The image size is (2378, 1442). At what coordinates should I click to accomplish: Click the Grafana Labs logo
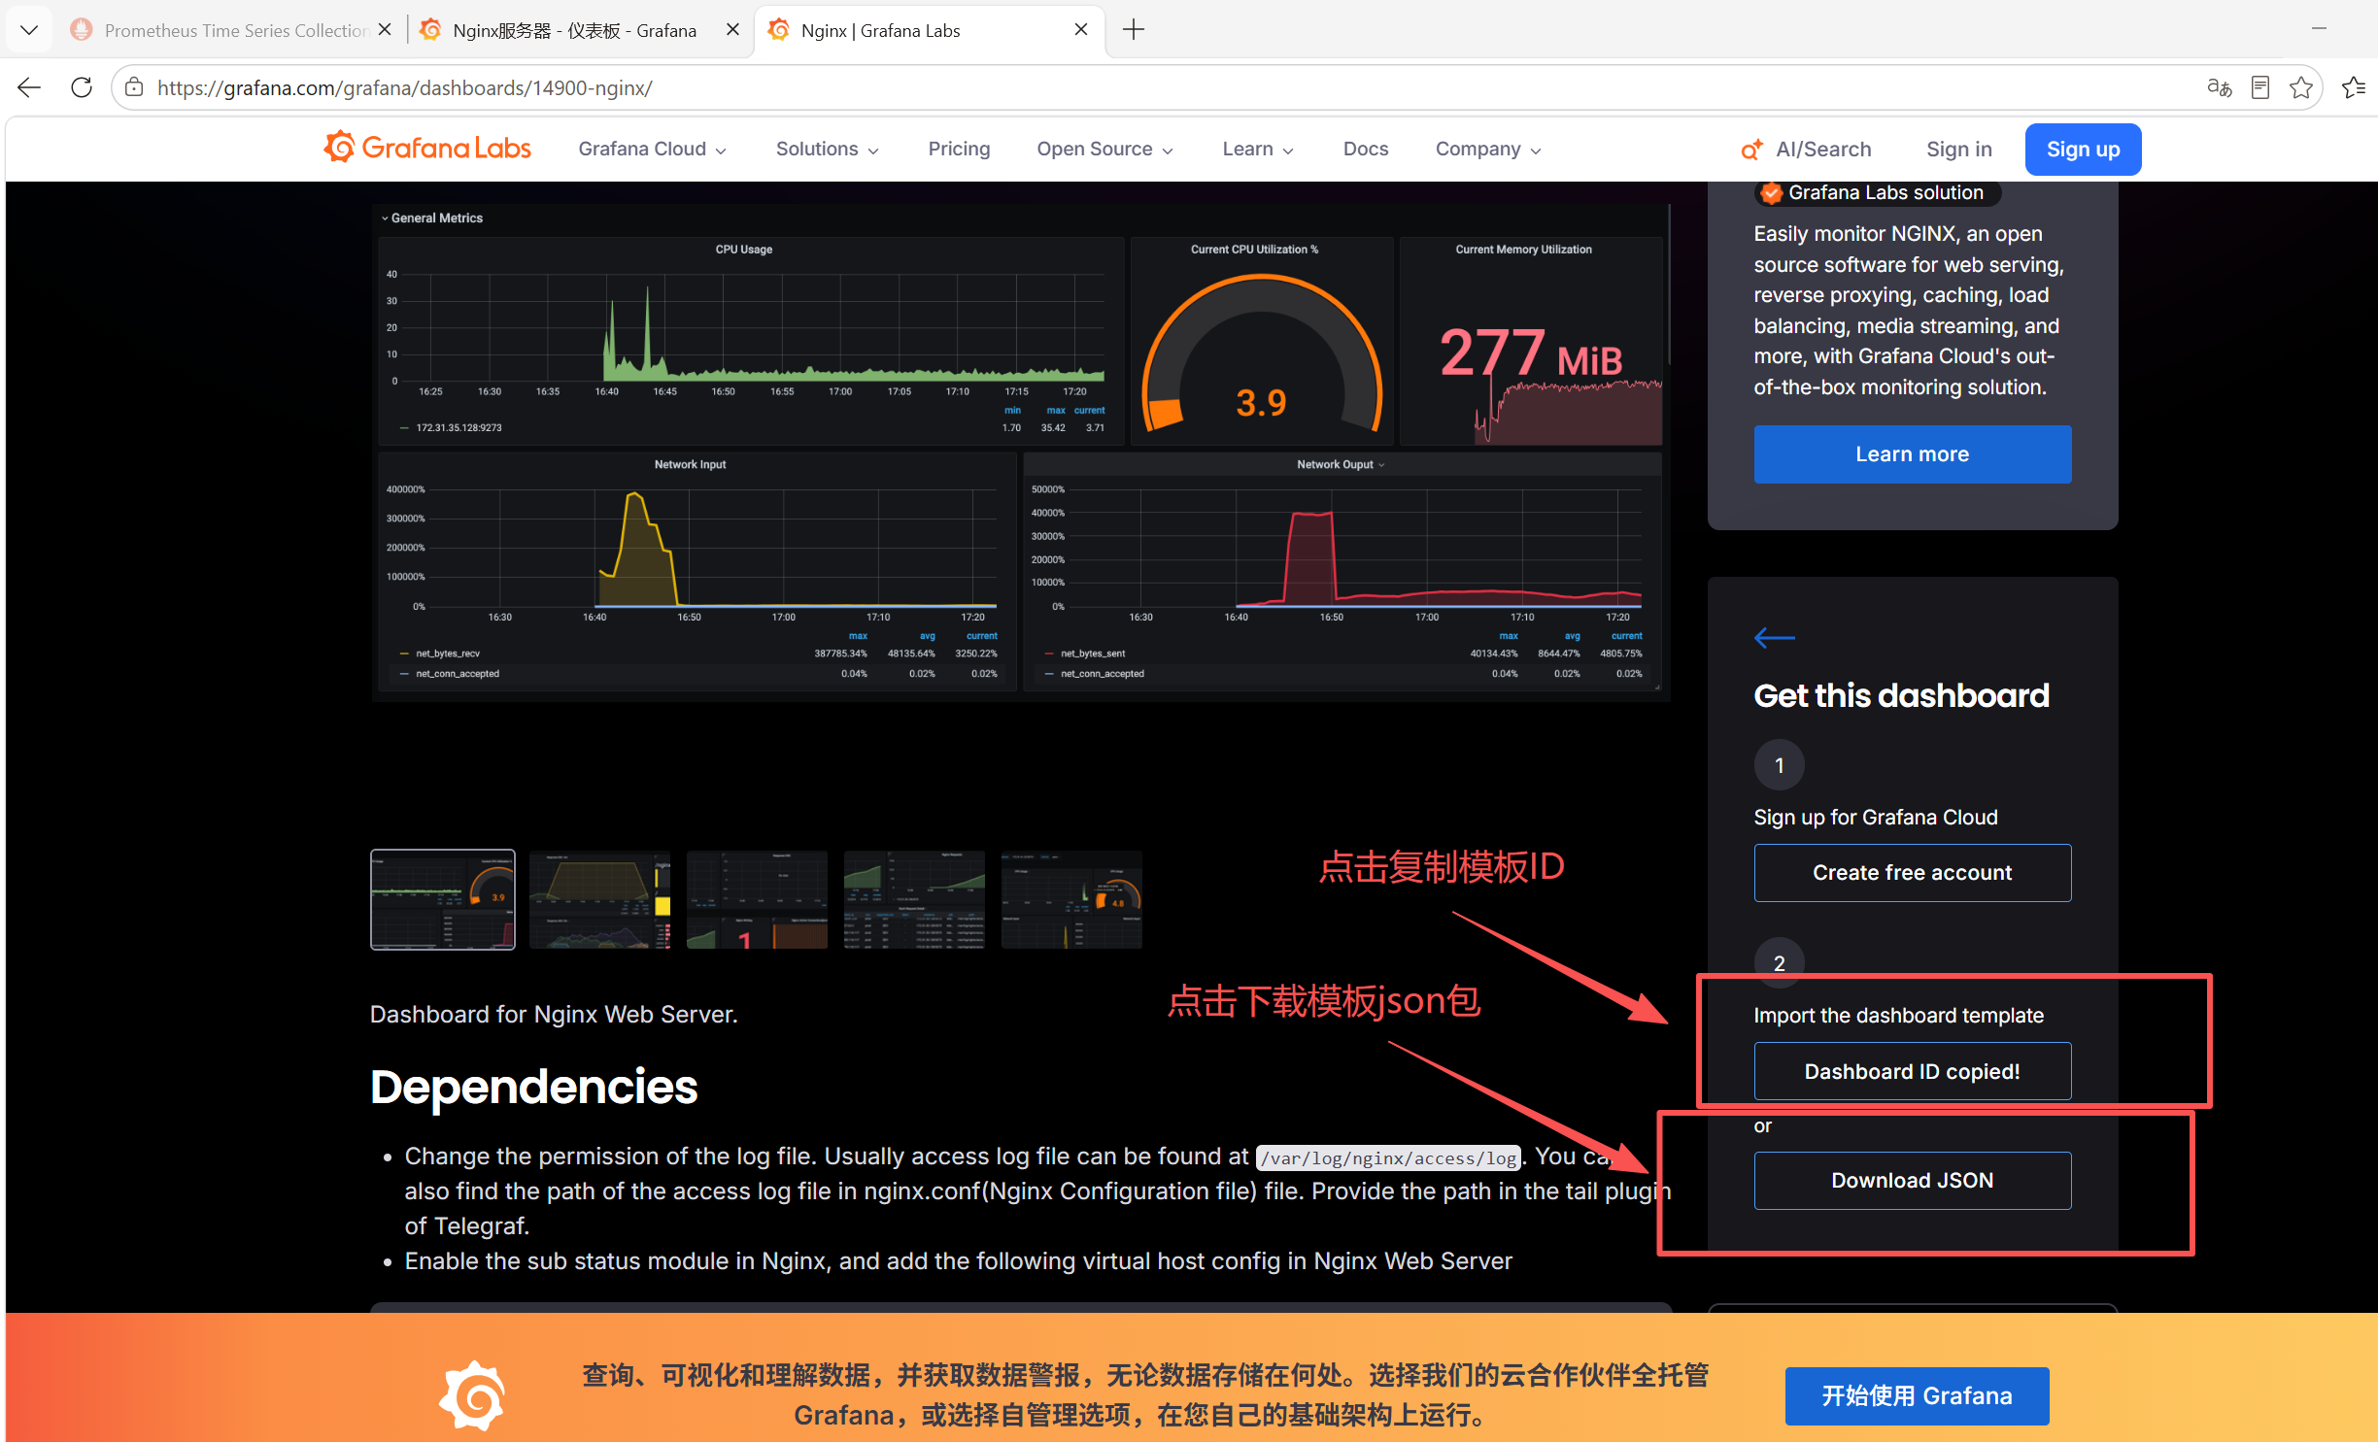(427, 149)
